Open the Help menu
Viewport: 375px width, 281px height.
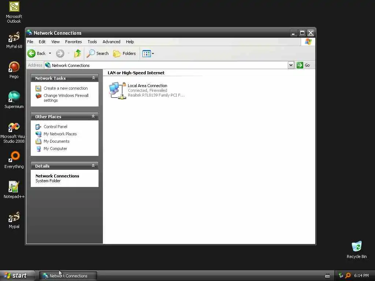point(130,42)
